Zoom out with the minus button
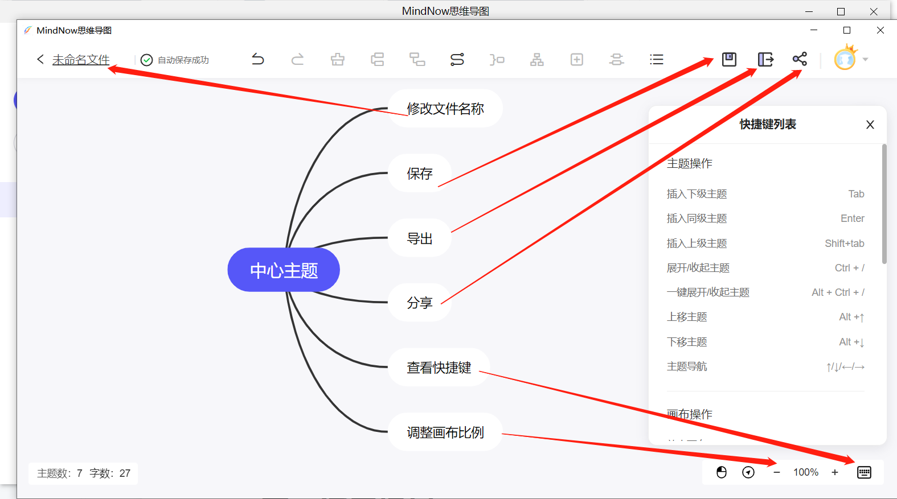The image size is (897, 499). pyautogui.click(x=776, y=472)
